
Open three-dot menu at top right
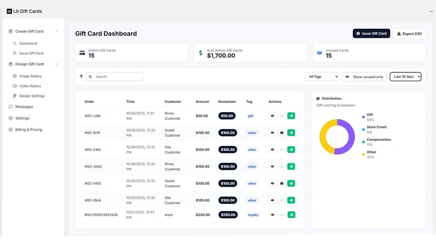click(431, 11)
